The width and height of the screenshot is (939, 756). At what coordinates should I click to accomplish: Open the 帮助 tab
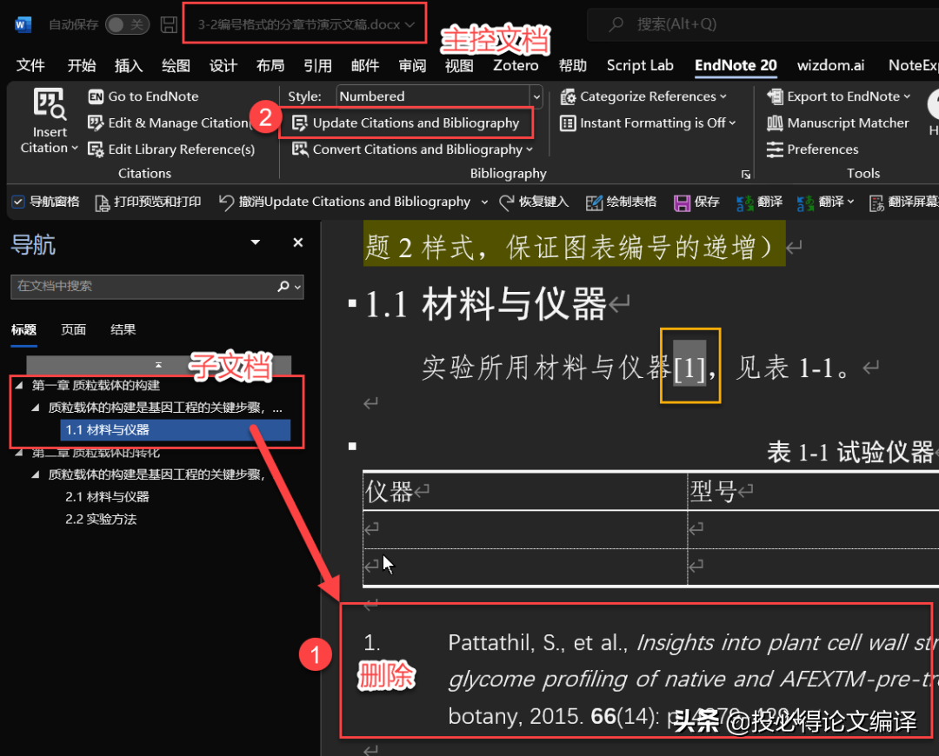(x=572, y=65)
